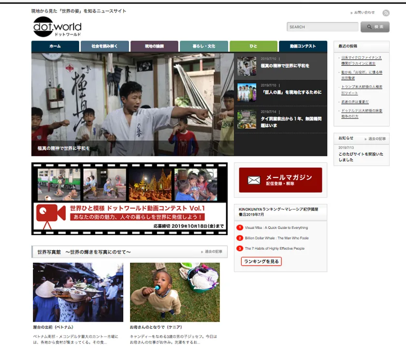Click the Thai cave article thumbnail
Viewport: 406px width, 358px height.
point(247,119)
